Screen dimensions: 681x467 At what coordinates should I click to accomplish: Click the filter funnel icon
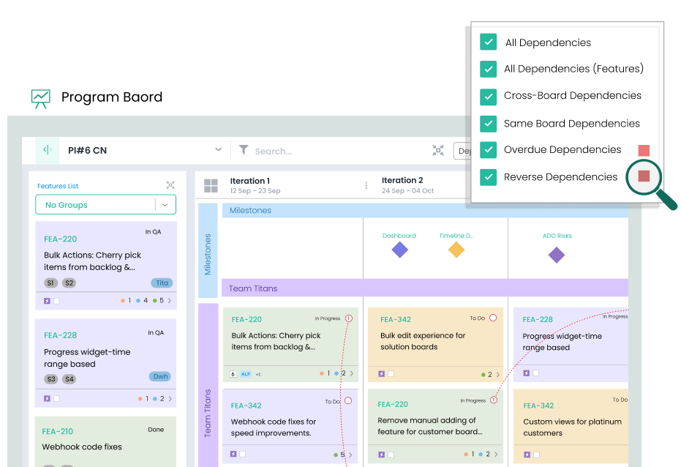[244, 150]
